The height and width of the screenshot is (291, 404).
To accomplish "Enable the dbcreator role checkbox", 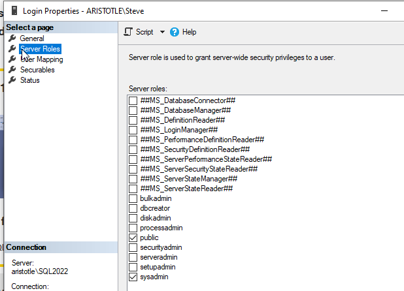I will pos(133,208).
